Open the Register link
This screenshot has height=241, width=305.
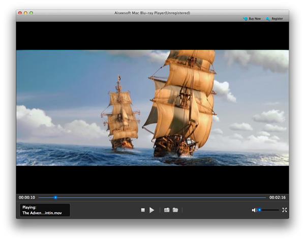(x=277, y=19)
